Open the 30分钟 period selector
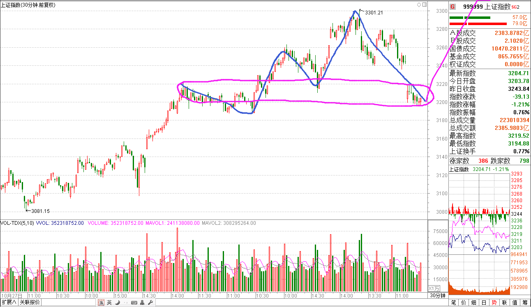Viewport: 531px width, 307px height. point(437,295)
